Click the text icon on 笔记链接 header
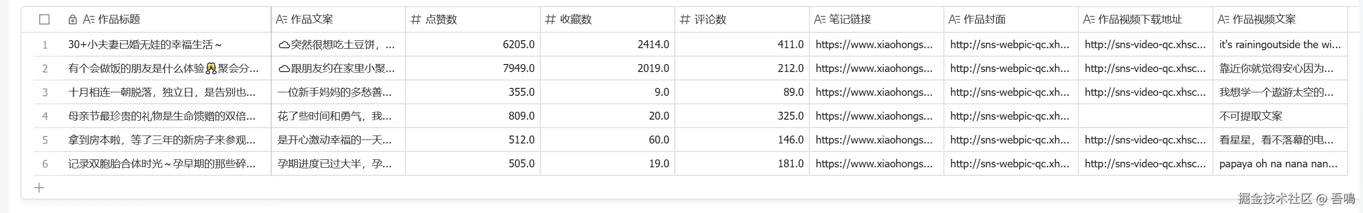This screenshot has height=213, width=1363. 819,19
